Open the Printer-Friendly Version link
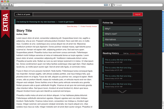Viewport: 164px width, 109px height. pyautogui.click(x=89, y=26)
